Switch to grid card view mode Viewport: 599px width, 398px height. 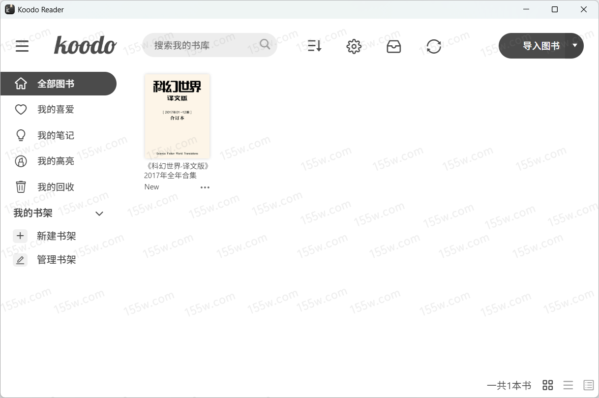pyautogui.click(x=547, y=385)
